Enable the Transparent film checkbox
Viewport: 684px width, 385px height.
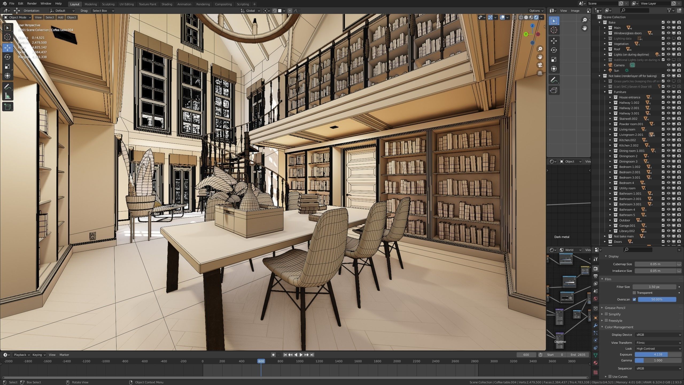pos(634,293)
